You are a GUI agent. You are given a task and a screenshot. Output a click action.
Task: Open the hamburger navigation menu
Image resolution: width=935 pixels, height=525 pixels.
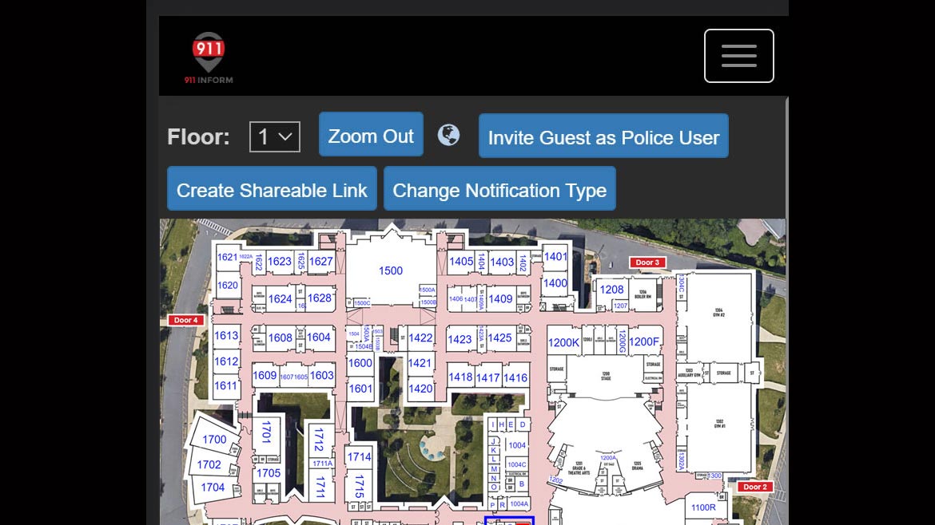[738, 56]
